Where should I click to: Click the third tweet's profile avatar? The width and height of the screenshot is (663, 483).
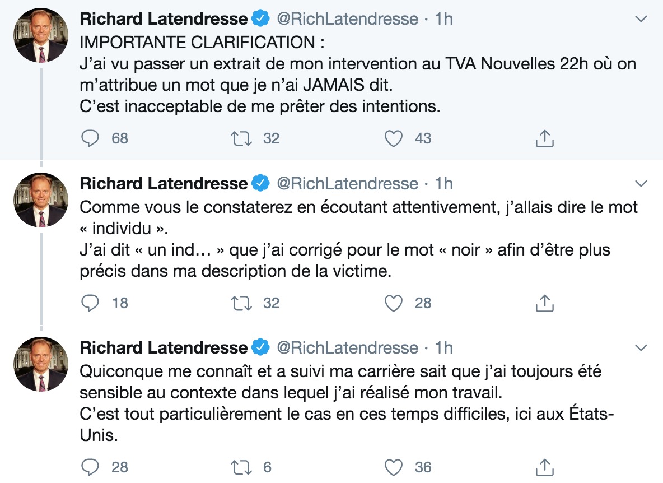tap(41, 364)
